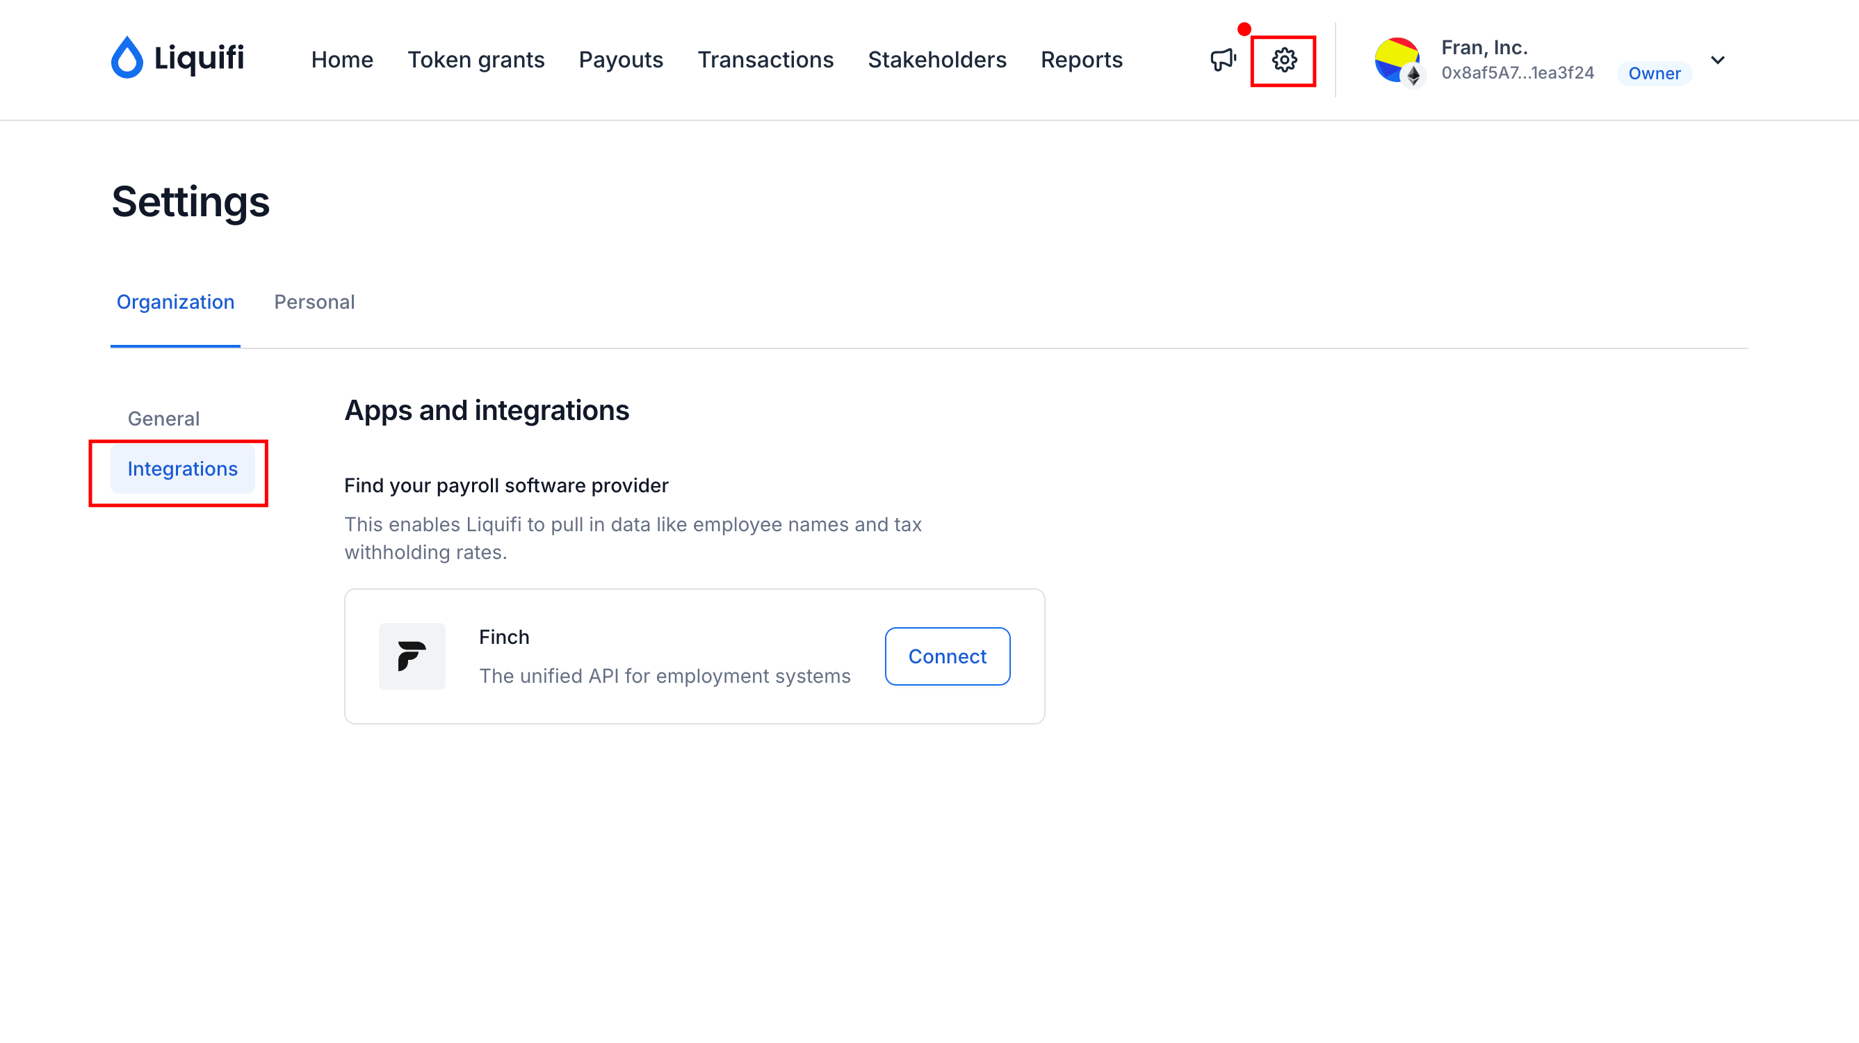Click the red notification dot
The width and height of the screenshot is (1859, 1043).
(x=1244, y=30)
